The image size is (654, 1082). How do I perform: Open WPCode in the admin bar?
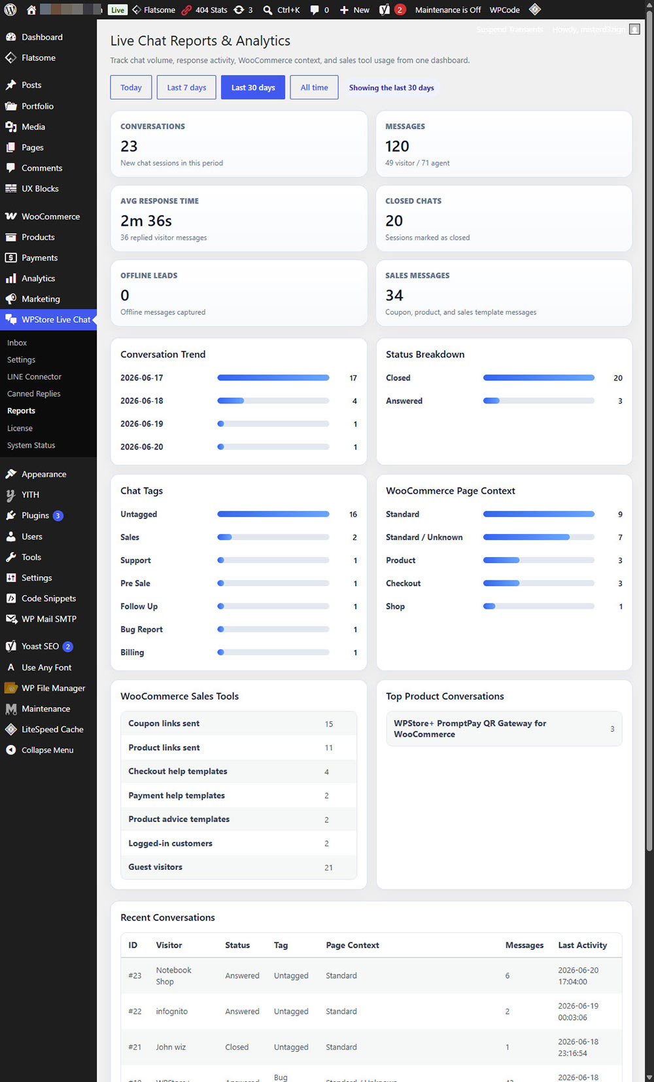[x=505, y=10]
